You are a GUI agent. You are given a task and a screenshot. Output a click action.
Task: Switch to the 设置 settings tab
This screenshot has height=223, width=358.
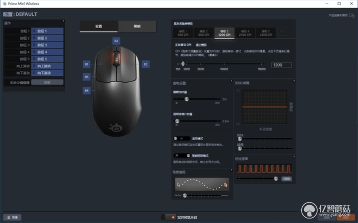click(98, 26)
